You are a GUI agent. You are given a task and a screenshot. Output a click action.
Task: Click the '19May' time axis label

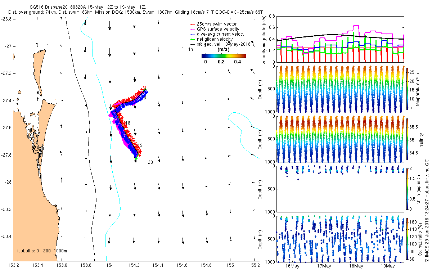[x=387, y=266]
